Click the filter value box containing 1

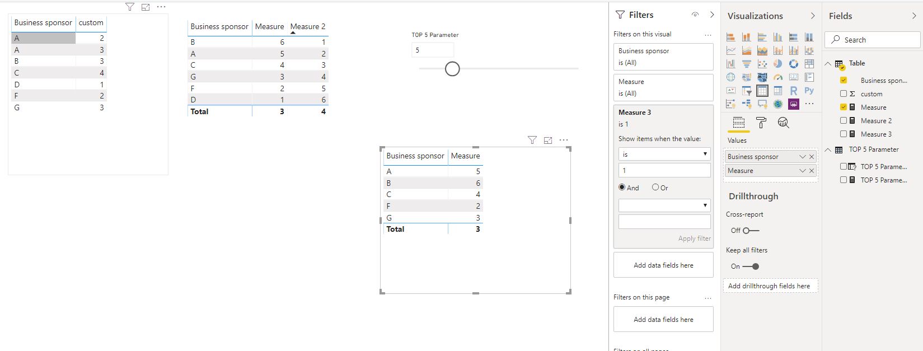click(x=664, y=170)
